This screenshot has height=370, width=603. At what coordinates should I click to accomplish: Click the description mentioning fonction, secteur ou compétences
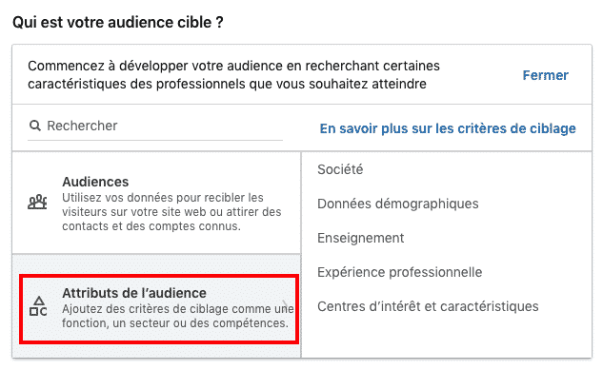178,317
